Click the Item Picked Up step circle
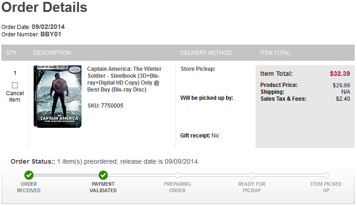Screen dimensions: 357x206 point(326,175)
